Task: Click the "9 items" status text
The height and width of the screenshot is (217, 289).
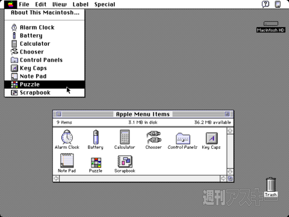Action: (x=64, y=122)
